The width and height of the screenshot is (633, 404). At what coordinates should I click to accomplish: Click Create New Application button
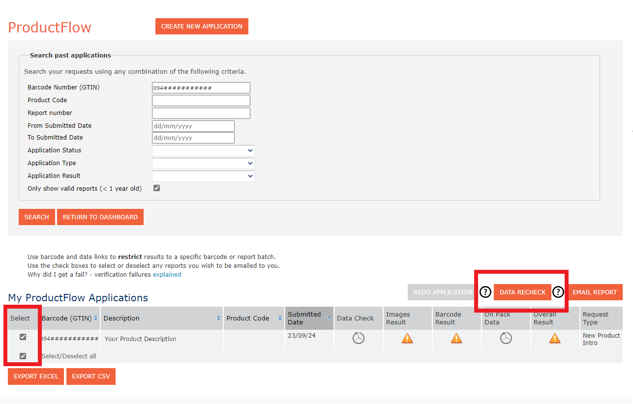[202, 27]
